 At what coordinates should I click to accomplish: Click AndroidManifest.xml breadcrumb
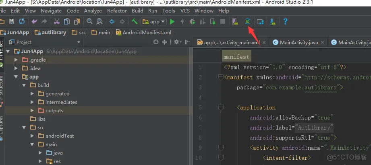coord(143,32)
